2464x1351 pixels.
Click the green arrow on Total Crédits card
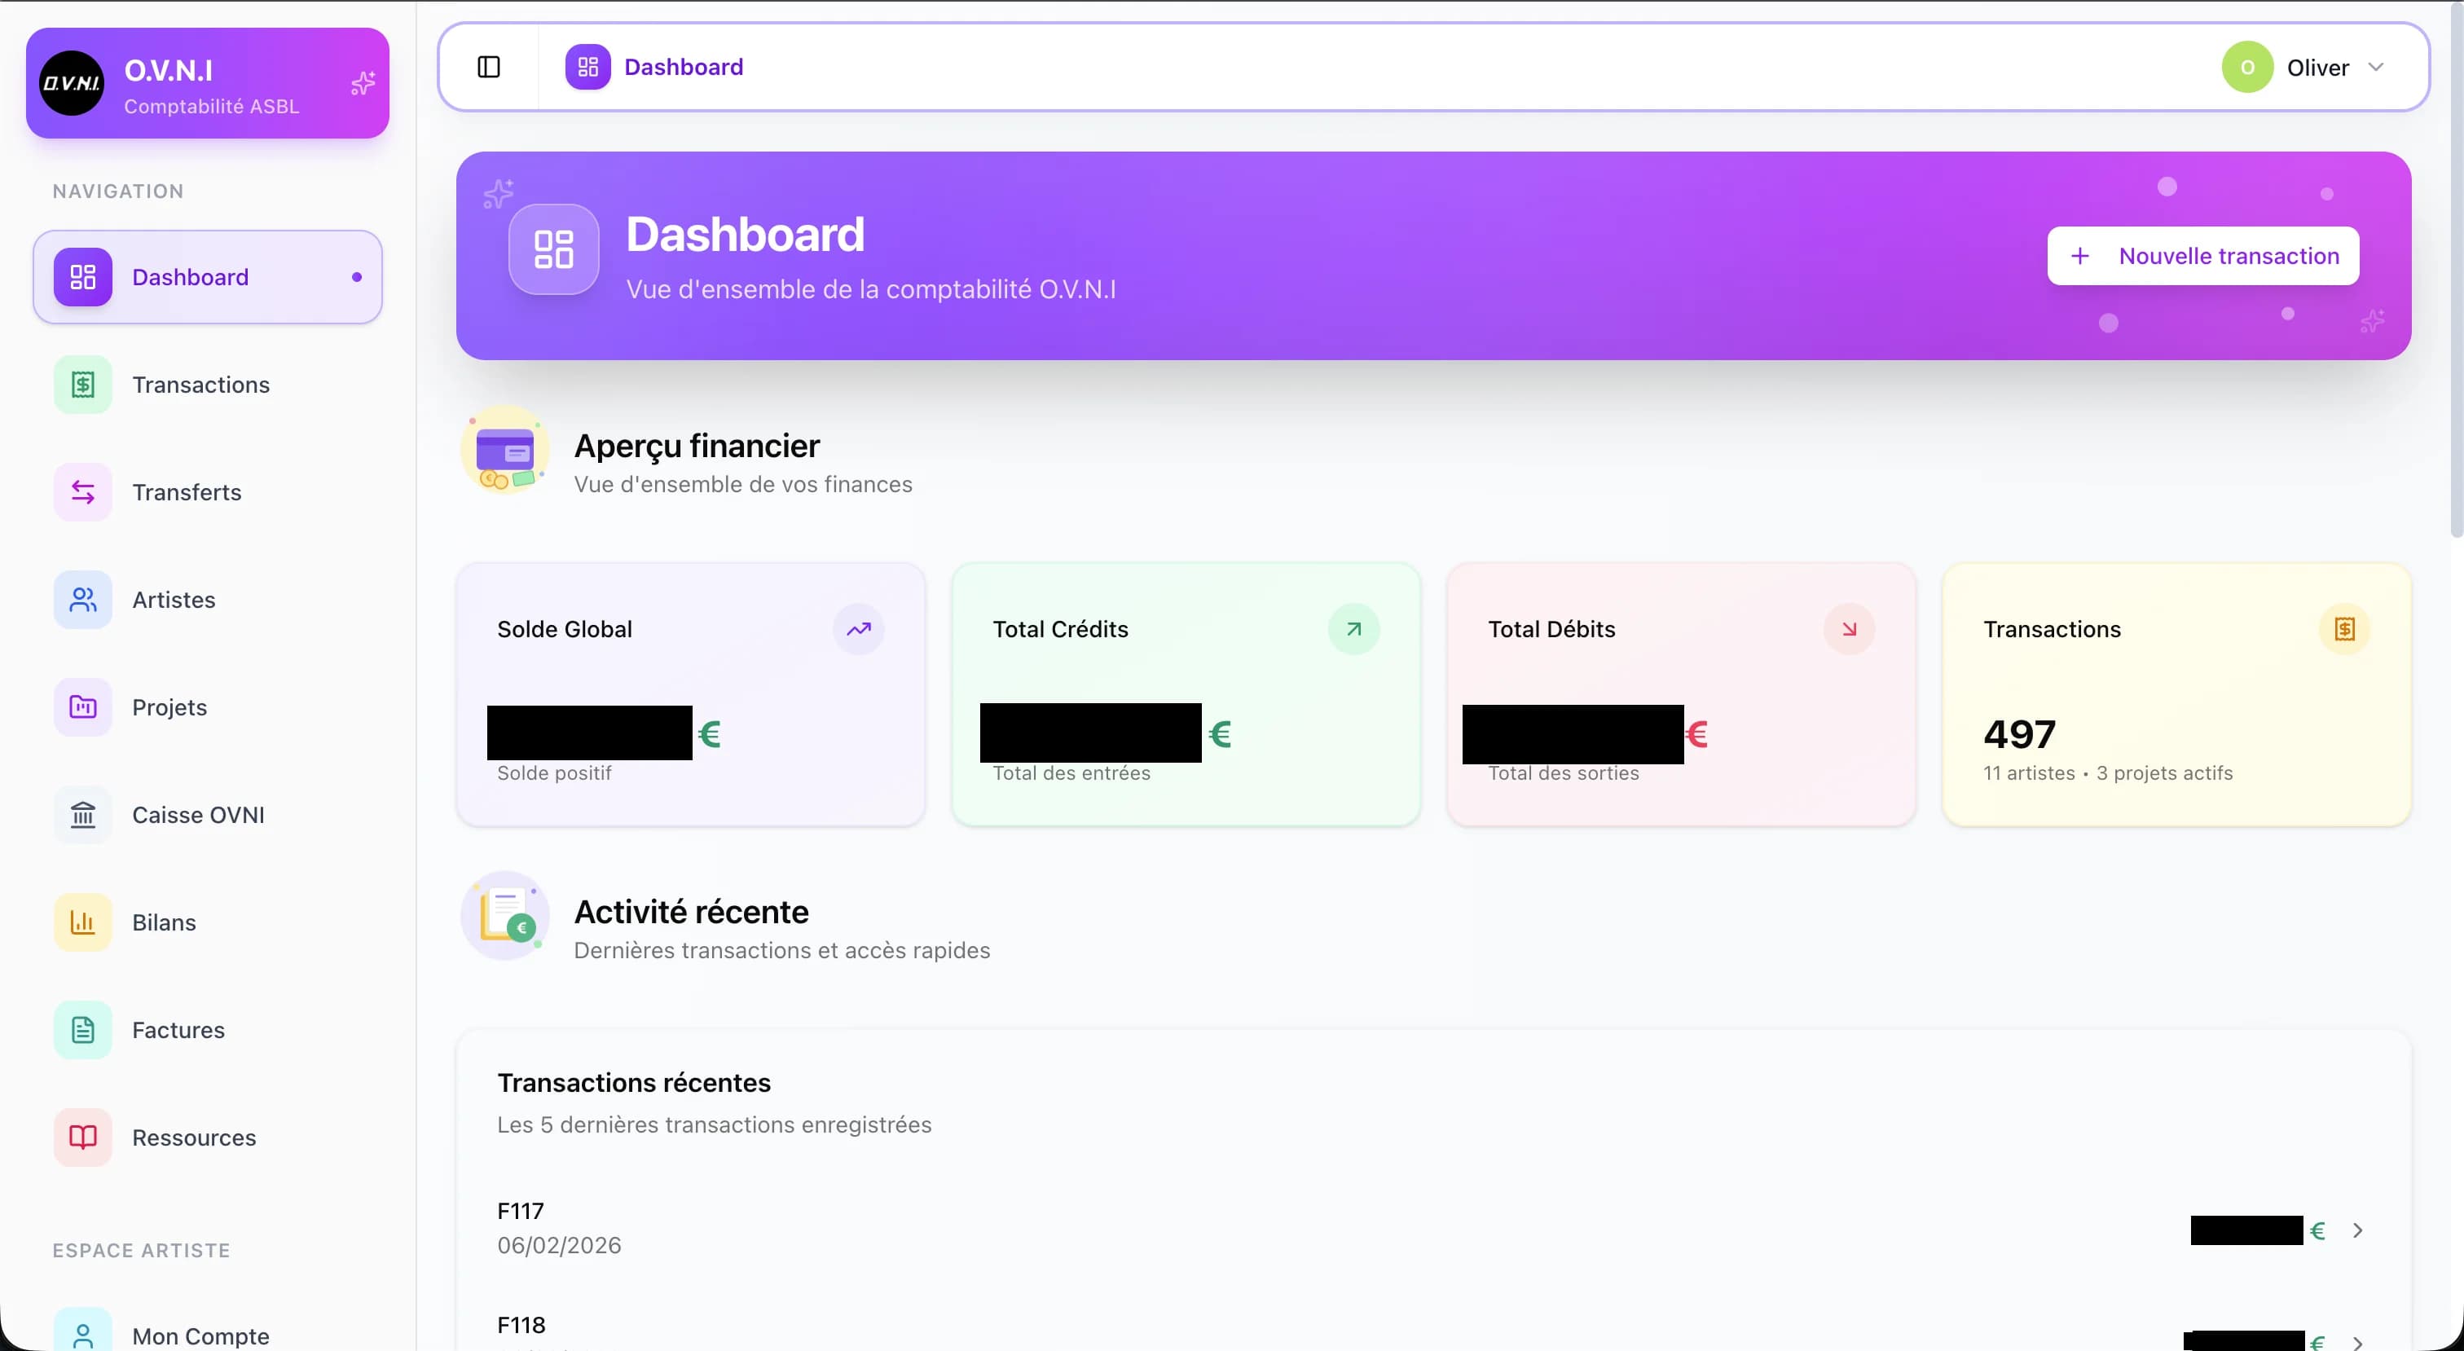point(1353,628)
